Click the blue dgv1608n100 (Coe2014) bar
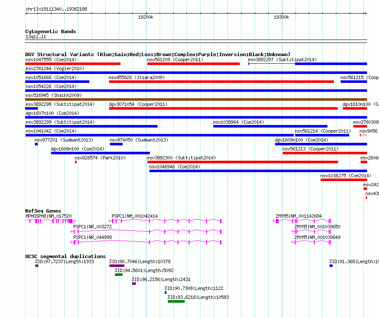The width and height of the screenshot is (379, 318). pos(100,153)
